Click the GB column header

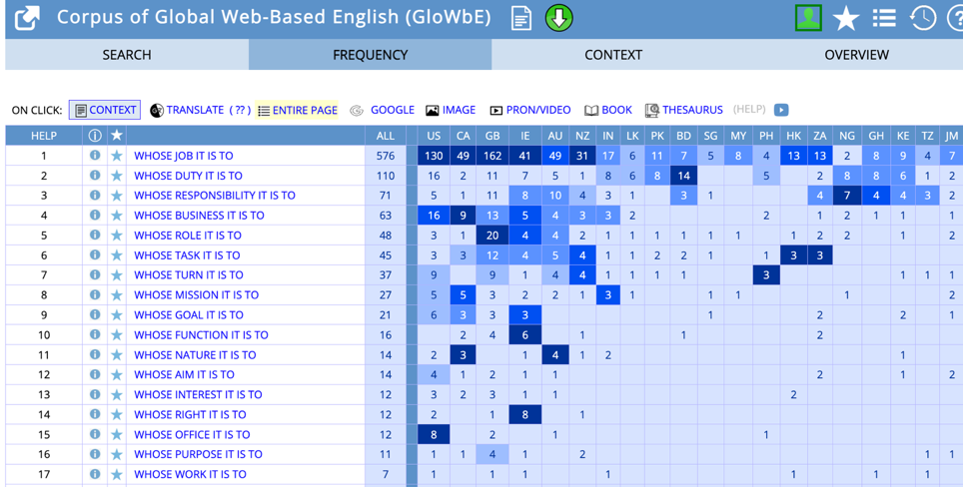tap(492, 136)
